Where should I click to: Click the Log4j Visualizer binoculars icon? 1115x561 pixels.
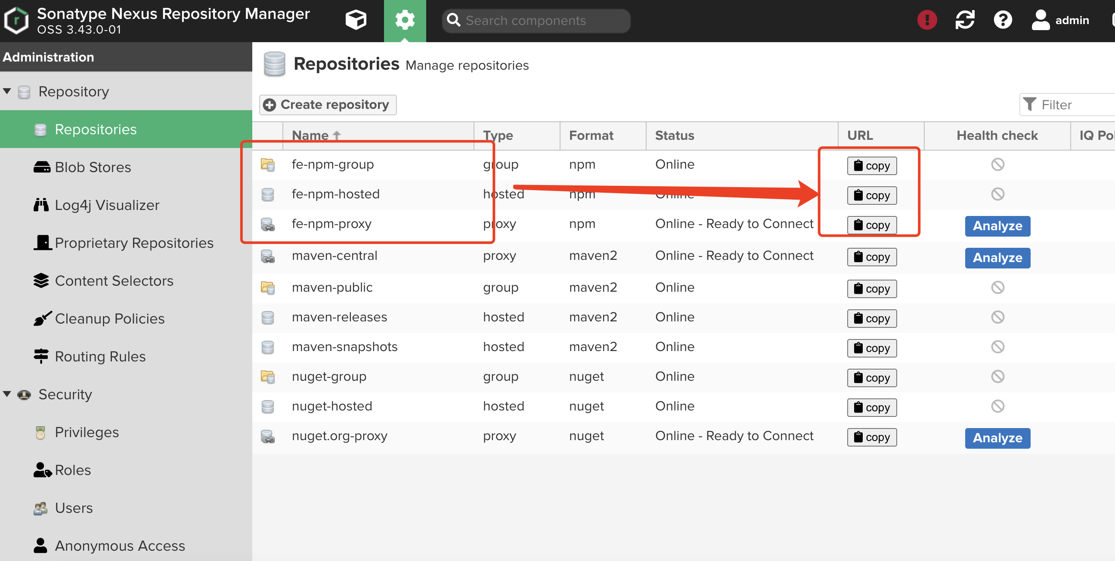41,205
